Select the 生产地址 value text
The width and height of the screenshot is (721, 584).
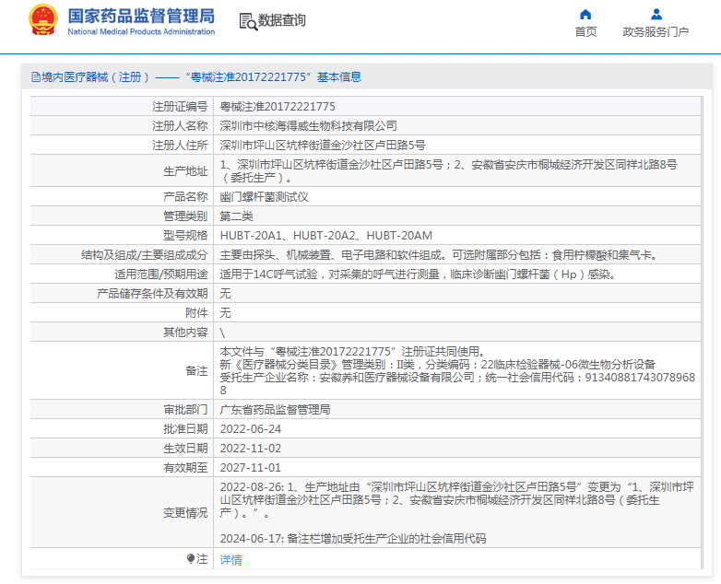(x=448, y=171)
